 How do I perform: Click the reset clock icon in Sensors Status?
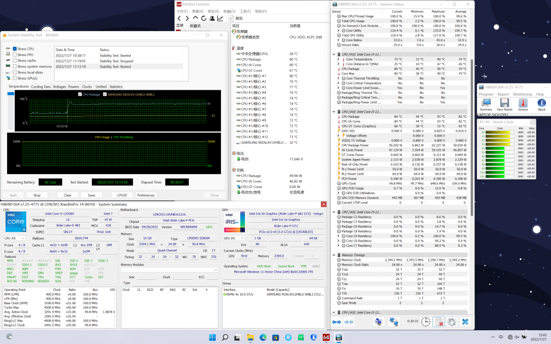click(425, 322)
